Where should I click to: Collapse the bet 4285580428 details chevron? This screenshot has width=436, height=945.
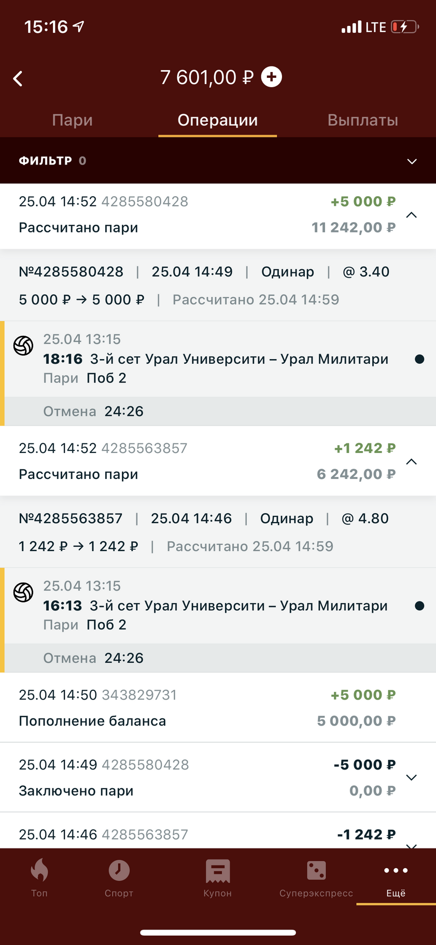coord(412,215)
